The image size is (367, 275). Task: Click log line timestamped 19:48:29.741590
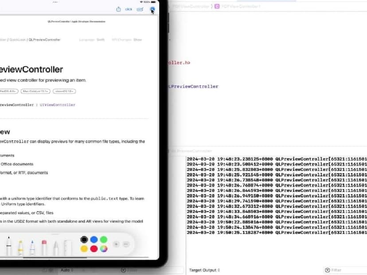point(277,201)
